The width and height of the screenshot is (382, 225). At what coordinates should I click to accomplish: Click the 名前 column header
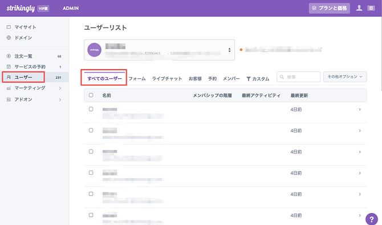[x=107, y=95]
